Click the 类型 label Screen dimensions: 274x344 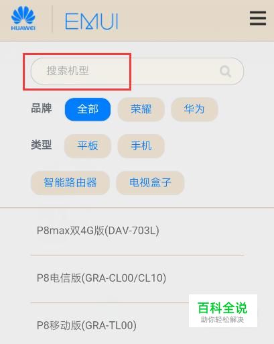pyautogui.click(x=42, y=145)
